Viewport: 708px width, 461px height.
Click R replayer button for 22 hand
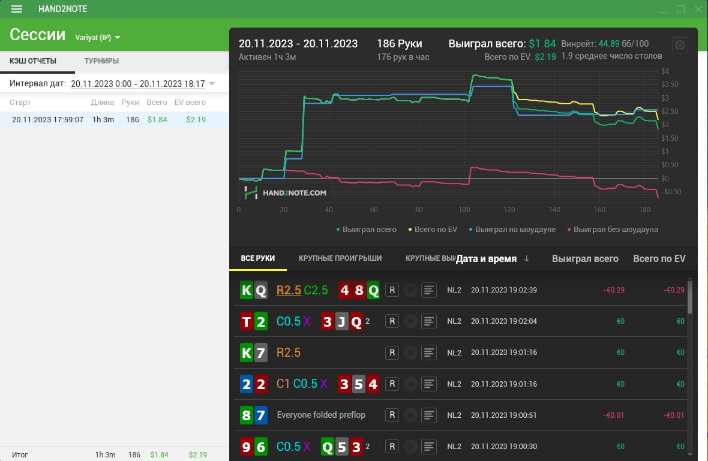tap(392, 384)
